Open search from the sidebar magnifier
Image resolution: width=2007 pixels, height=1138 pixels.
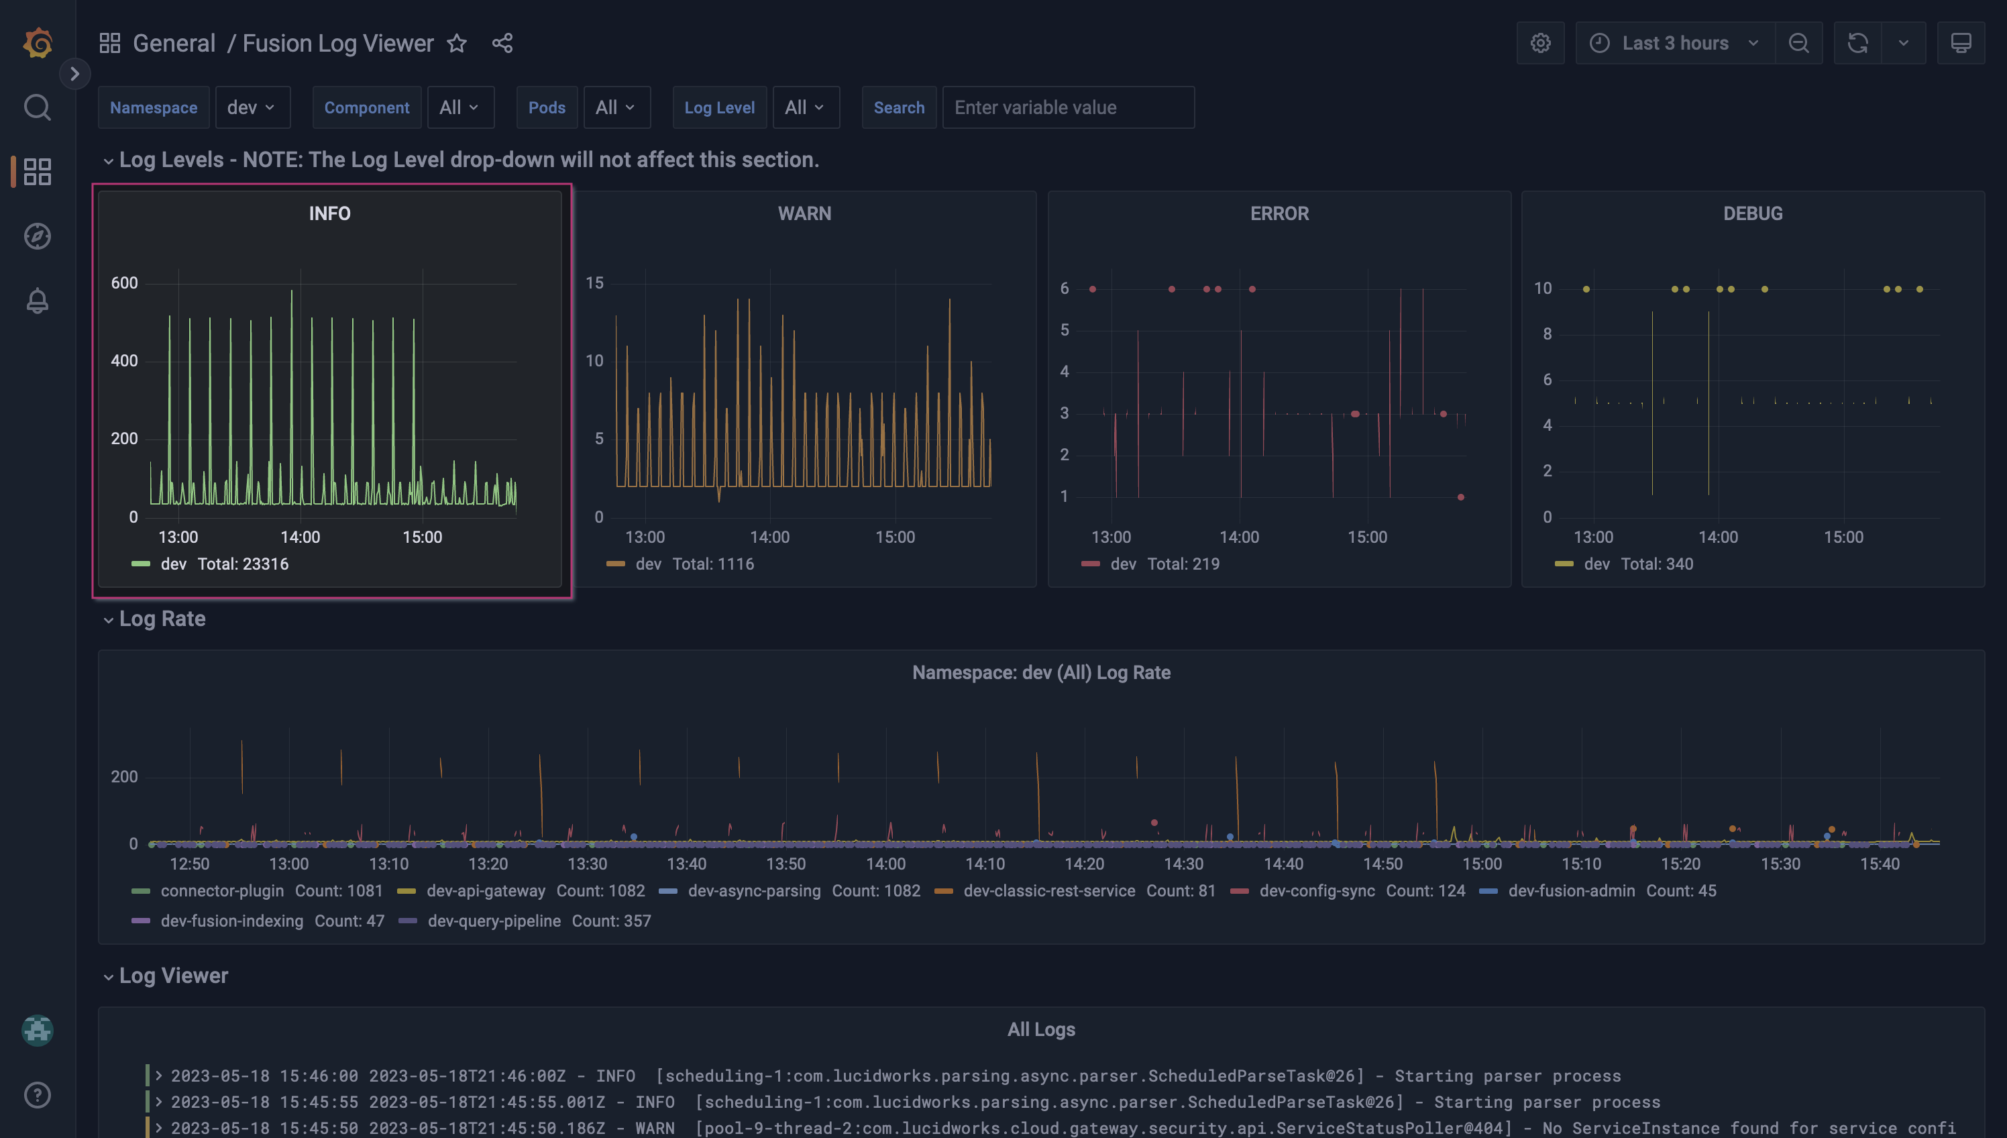(37, 107)
